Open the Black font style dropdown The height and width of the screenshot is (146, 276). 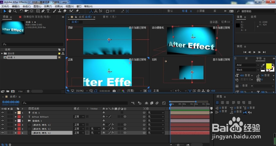tap(247, 70)
